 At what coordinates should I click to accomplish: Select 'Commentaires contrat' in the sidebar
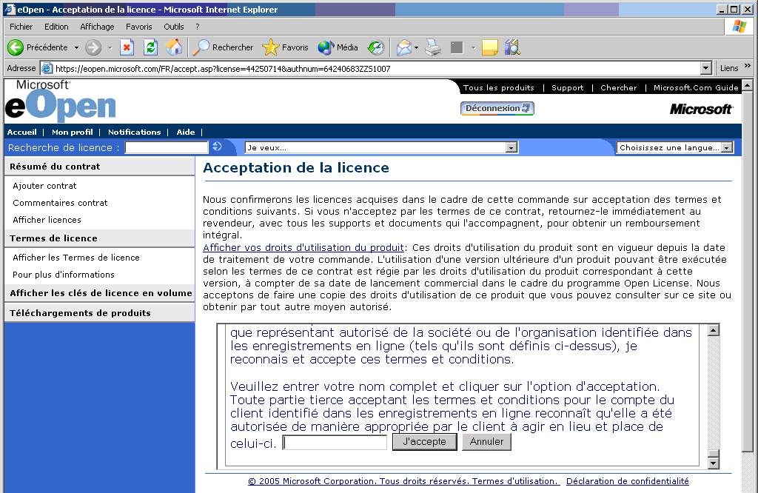[60, 203]
